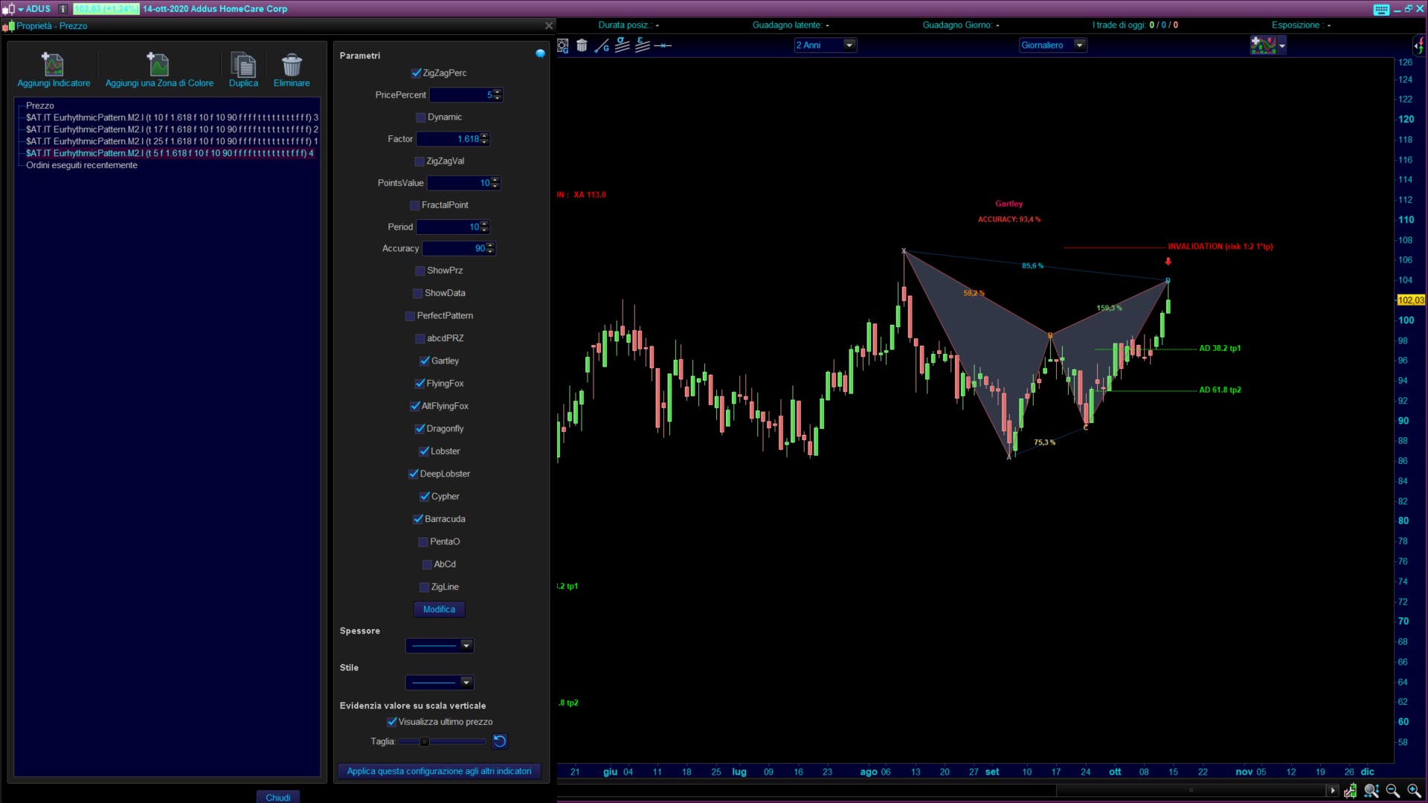Open the Giornaliero timeframe dropdown
The image size is (1428, 803).
[x=1079, y=45]
